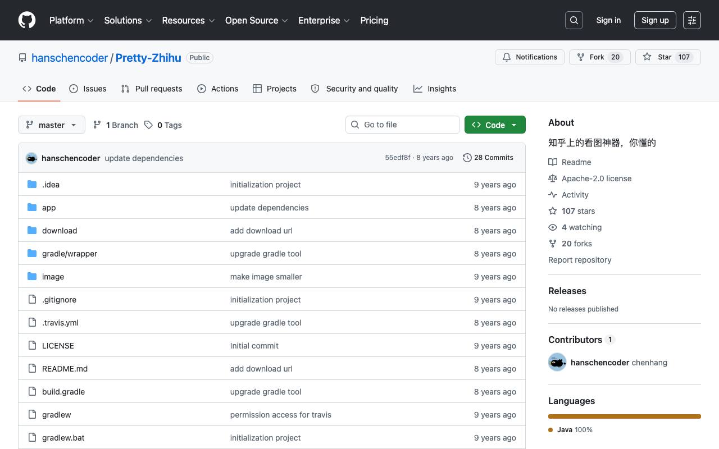
Task: Open the Pretty-Zhihu repository name link
Action: [148, 58]
